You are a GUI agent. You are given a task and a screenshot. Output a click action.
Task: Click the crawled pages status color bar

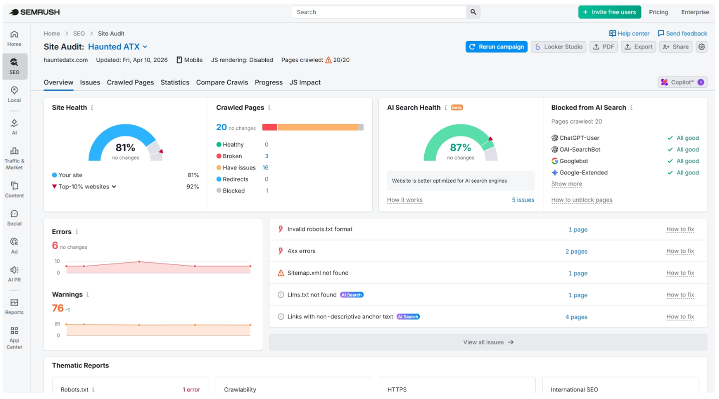point(313,127)
